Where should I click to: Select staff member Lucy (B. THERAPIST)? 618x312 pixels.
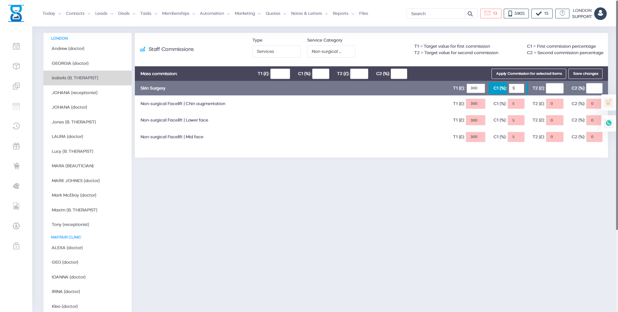click(x=72, y=151)
